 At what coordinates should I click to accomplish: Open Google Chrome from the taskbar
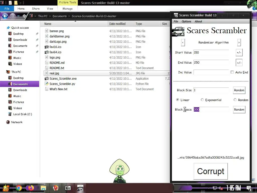coord(19,188)
